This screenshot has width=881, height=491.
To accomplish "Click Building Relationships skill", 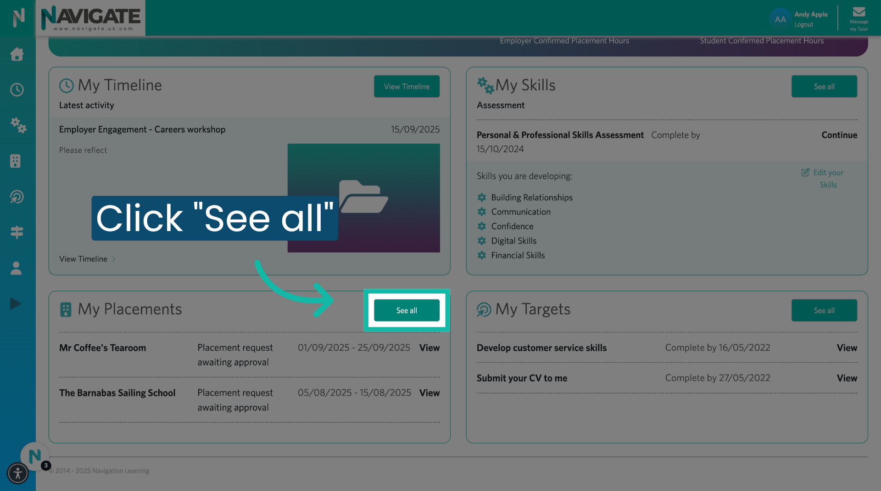I will coord(532,198).
